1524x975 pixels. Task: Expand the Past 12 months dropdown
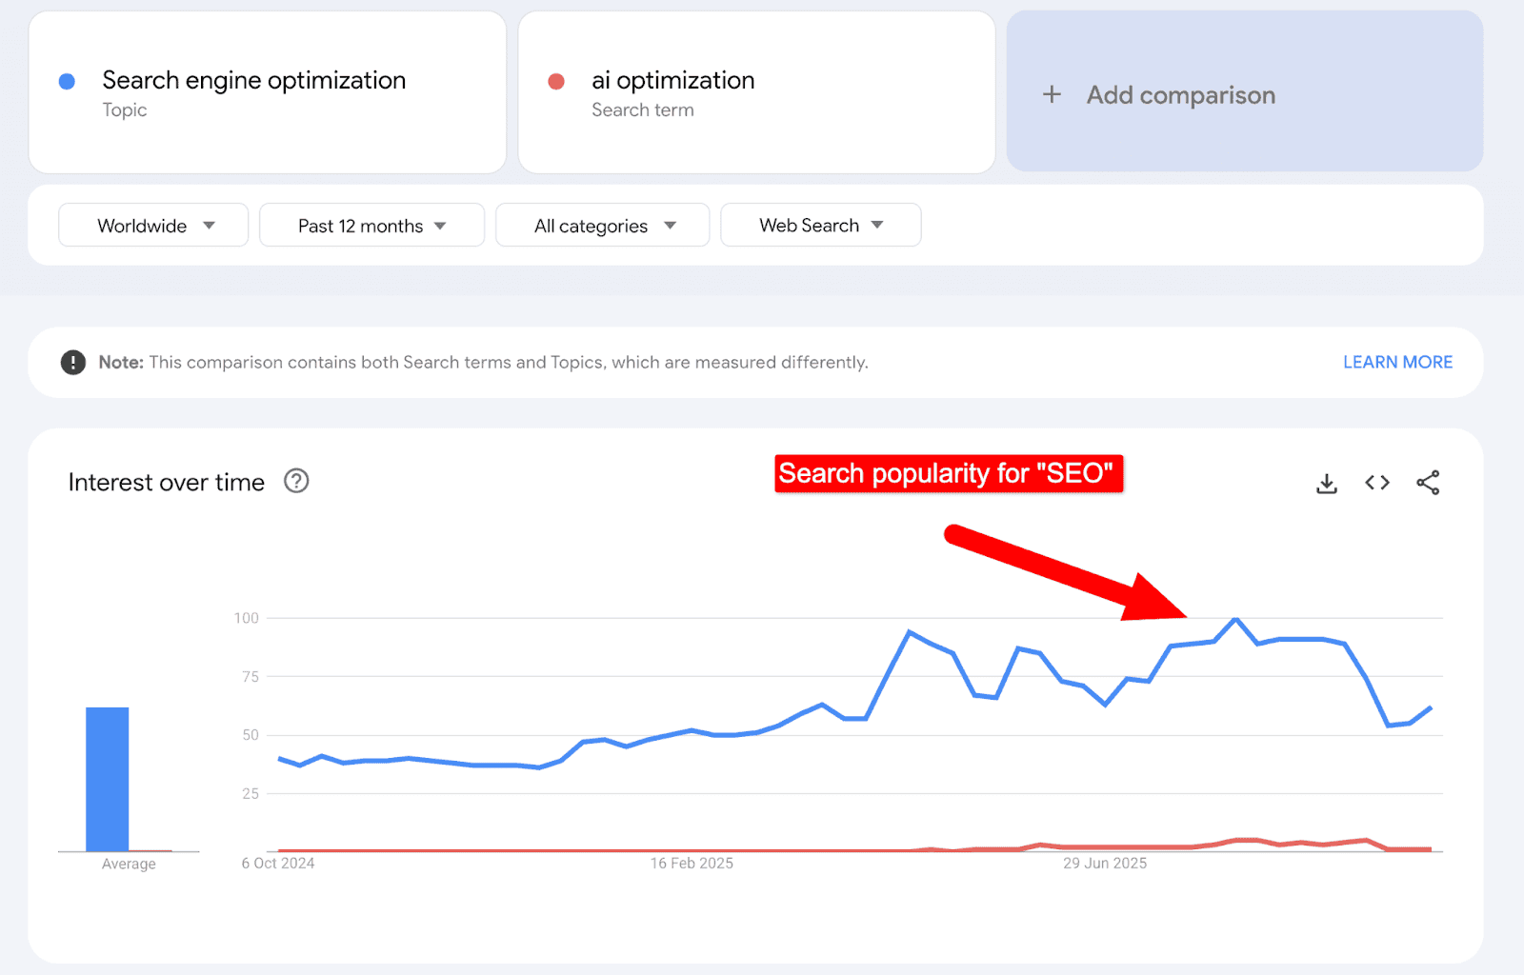(371, 226)
